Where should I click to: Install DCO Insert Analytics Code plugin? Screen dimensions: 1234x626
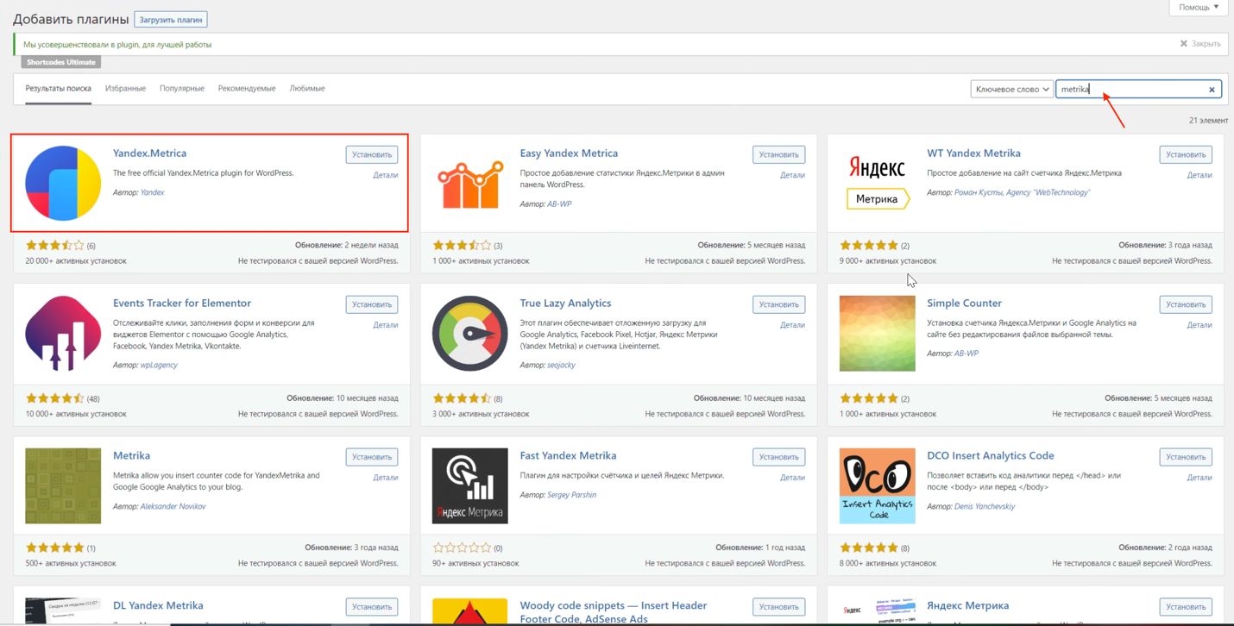[x=1186, y=457]
